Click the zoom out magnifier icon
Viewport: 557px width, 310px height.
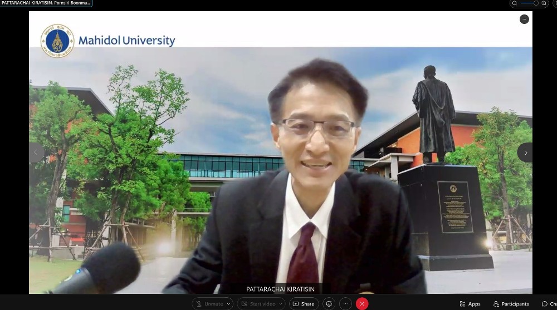515,3
